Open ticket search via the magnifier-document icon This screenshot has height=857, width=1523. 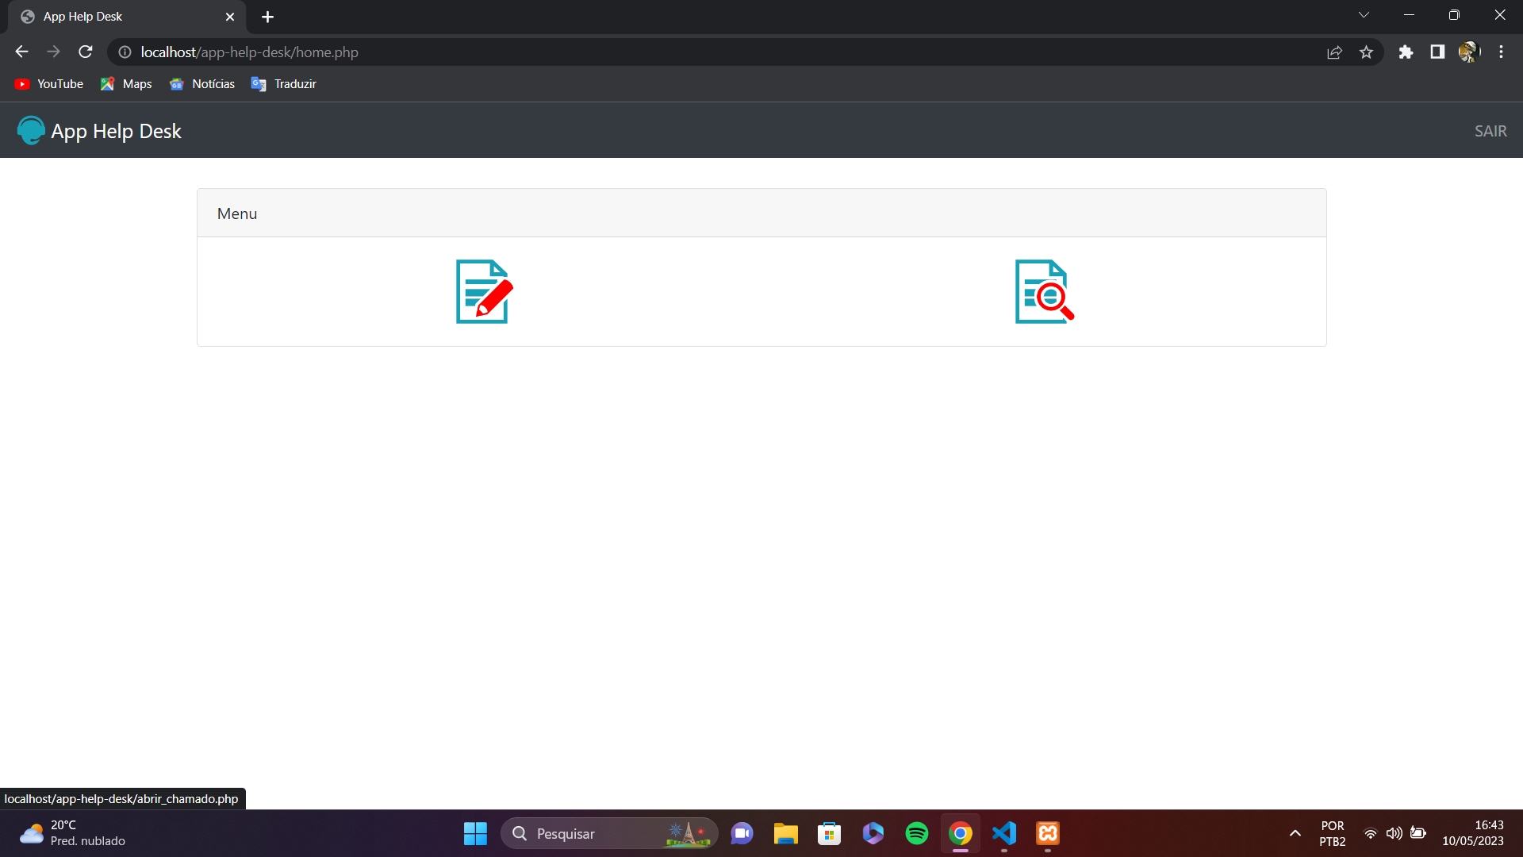point(1042,291)
